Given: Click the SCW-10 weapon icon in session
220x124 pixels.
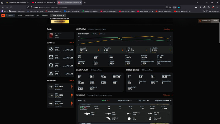Looking at the screenshot, I should tap(87, 114).
